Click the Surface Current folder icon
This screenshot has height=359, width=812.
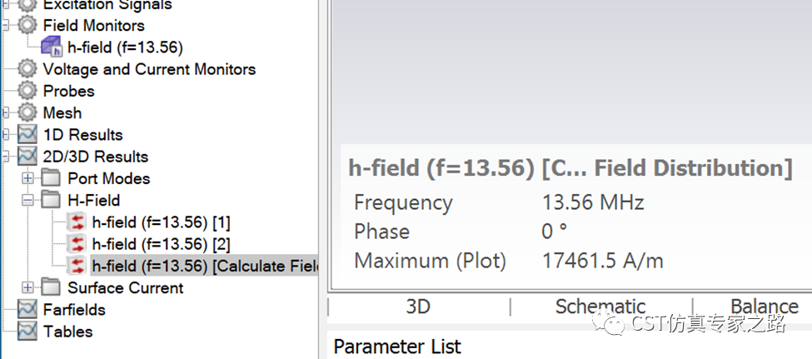(x=51, y=287)
